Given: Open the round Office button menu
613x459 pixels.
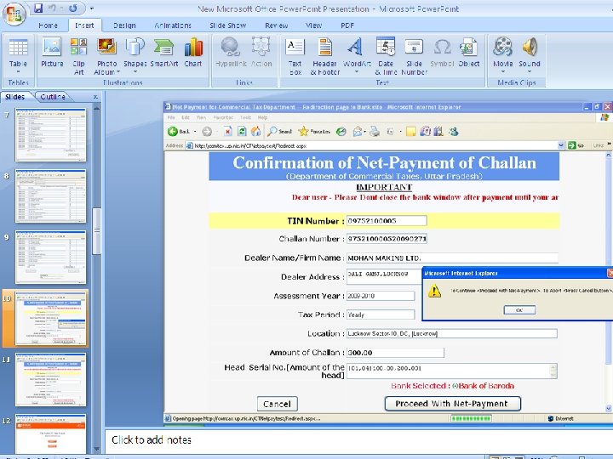Looking at the screenshot, I should click(14, 14).
